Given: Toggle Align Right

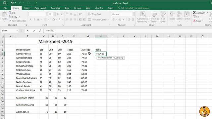Looking at the screenshot, I should coord(75,20).
